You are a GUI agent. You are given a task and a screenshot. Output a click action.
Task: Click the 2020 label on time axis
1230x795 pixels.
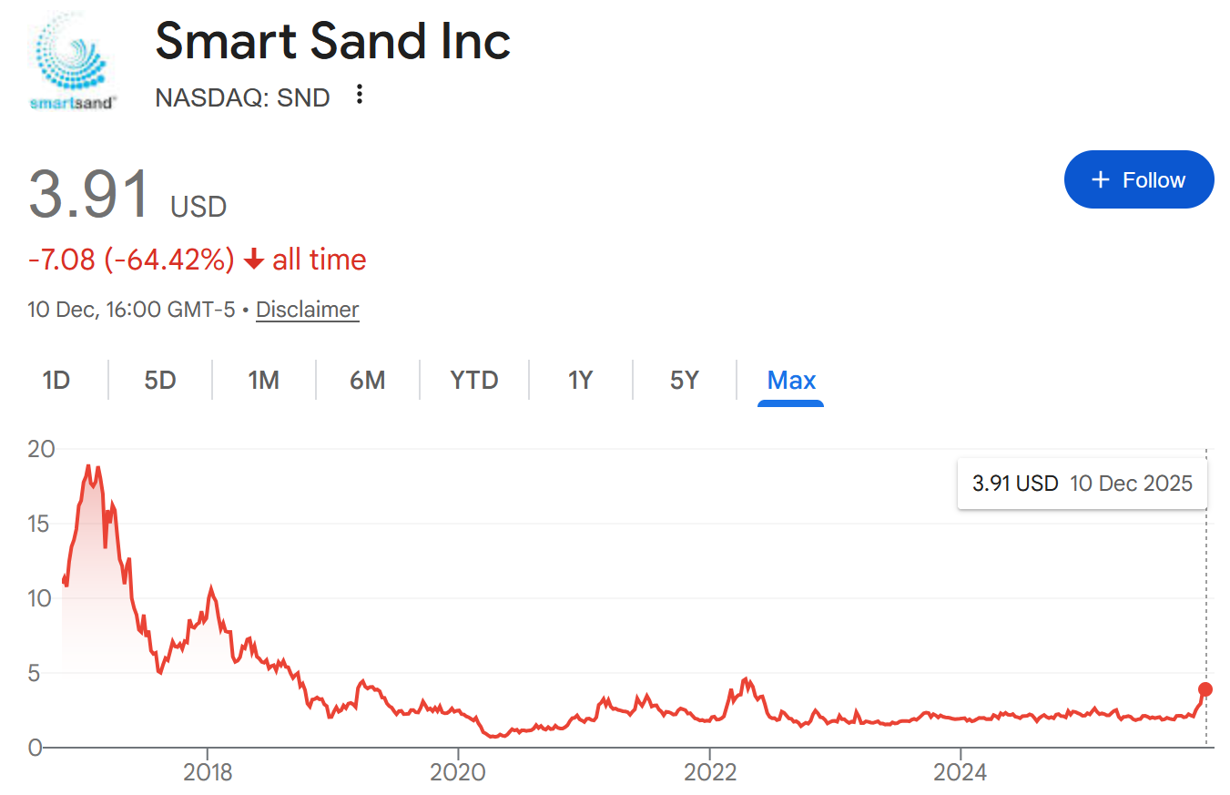[458, 772]
